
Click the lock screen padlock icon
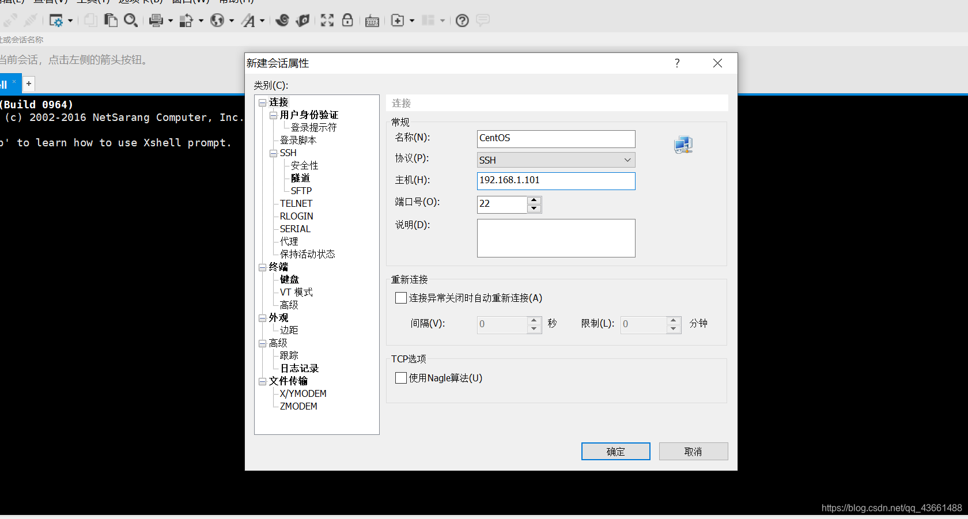(x=347, y=21)
